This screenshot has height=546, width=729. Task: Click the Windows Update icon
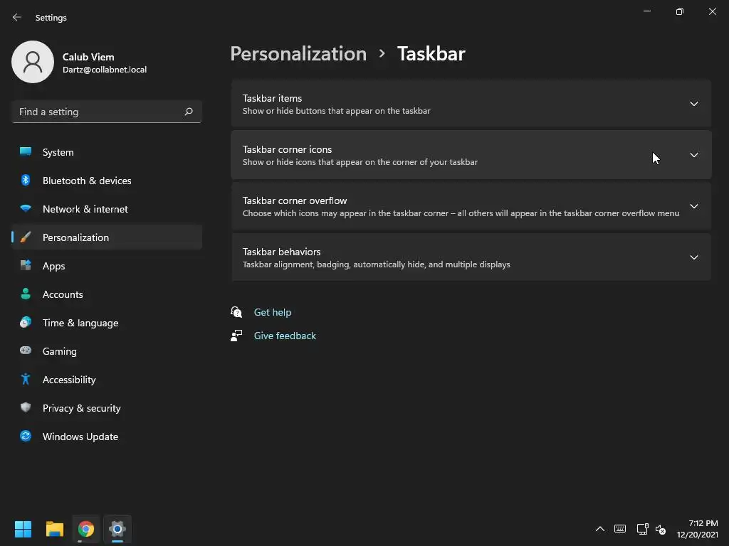(x=26, y=437)
